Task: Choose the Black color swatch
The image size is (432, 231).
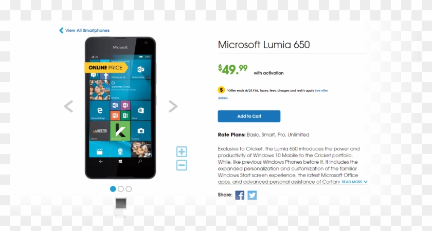Action: pos(121,203)
